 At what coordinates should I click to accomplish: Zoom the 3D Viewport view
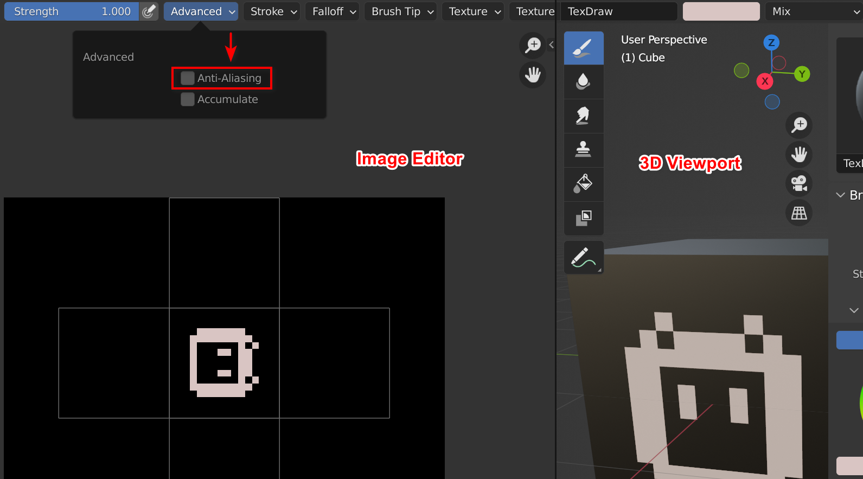tap(799, 125)
